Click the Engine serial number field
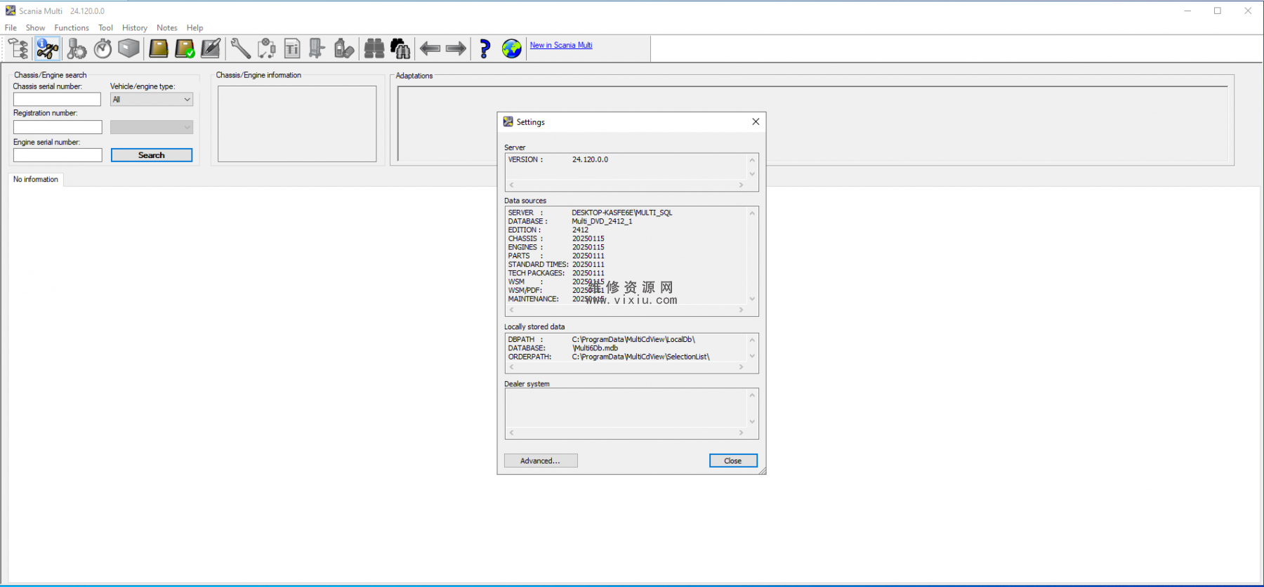Viewport: 1264px width, 587px height. [58, 155]
